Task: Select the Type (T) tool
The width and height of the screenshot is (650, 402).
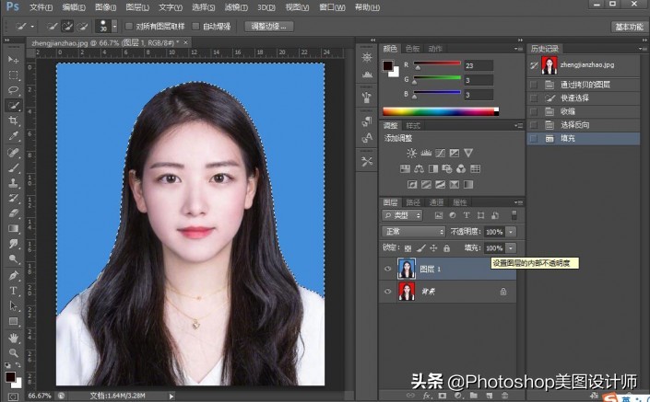Action: pos(13,290)
